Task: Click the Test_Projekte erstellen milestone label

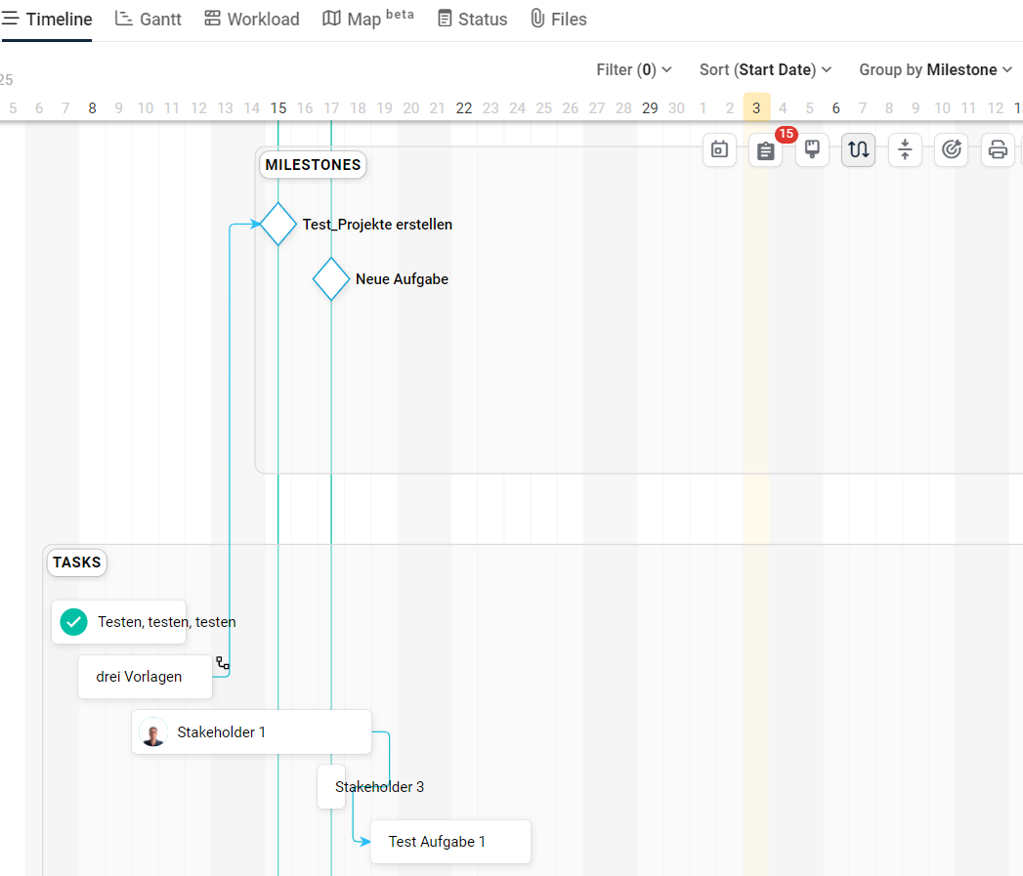Action: 377,225
